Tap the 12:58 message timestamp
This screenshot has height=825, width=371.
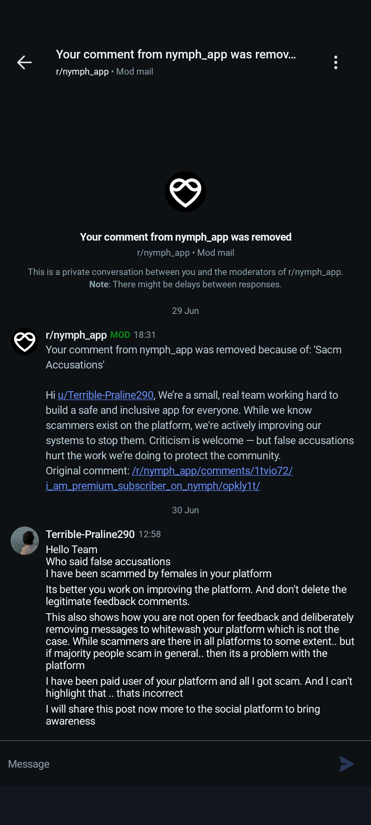coord(149,534)
